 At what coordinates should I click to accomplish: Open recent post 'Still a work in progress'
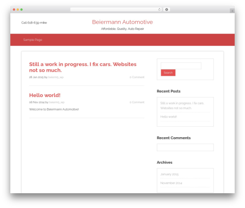click(x=182, y=106)
